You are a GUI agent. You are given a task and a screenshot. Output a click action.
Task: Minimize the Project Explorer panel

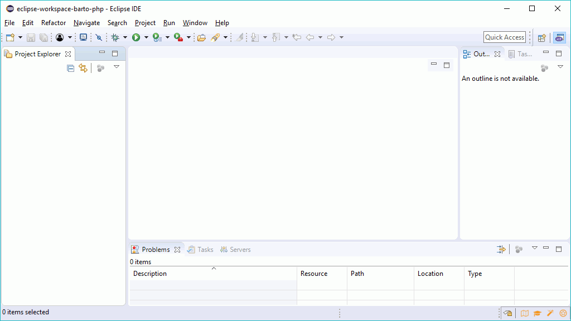(102, 53)
